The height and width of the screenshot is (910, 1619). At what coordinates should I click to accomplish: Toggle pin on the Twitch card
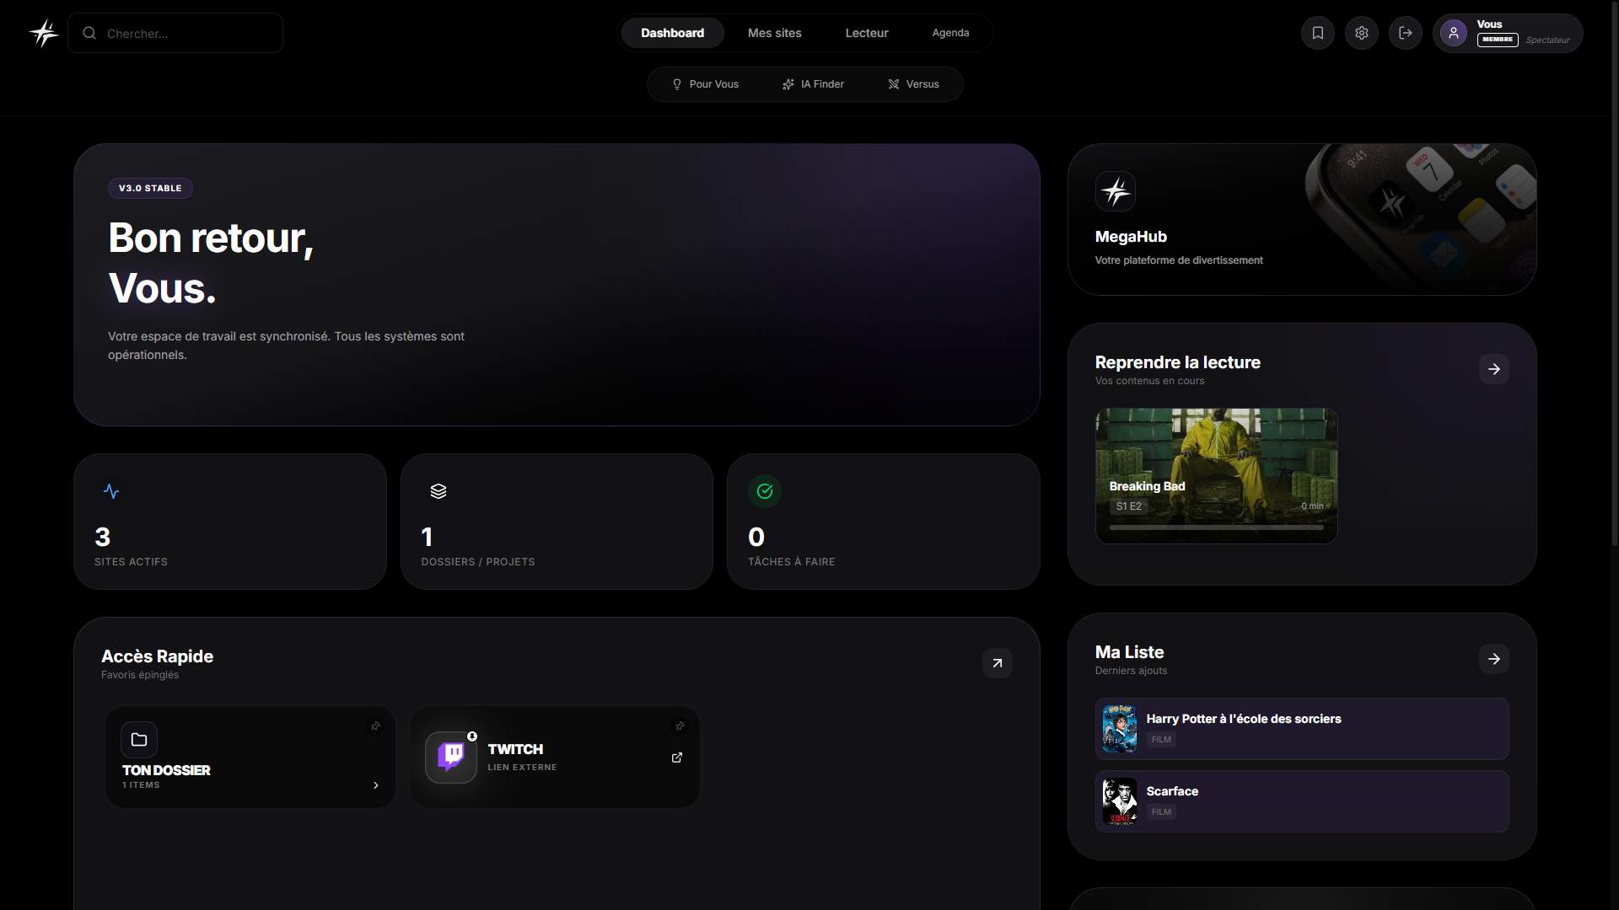coord(680,726)
